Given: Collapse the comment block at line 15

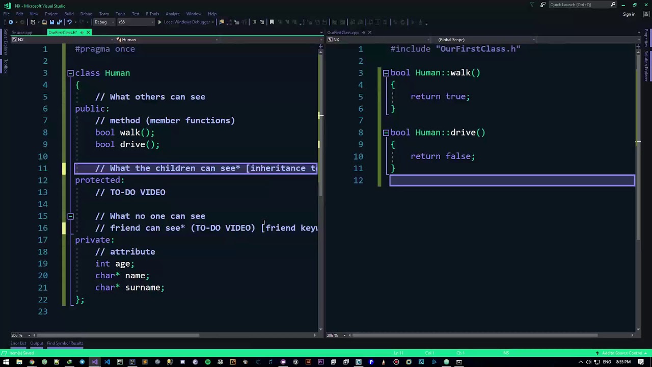Looking at the screenshot, I should tap(71, 216).
